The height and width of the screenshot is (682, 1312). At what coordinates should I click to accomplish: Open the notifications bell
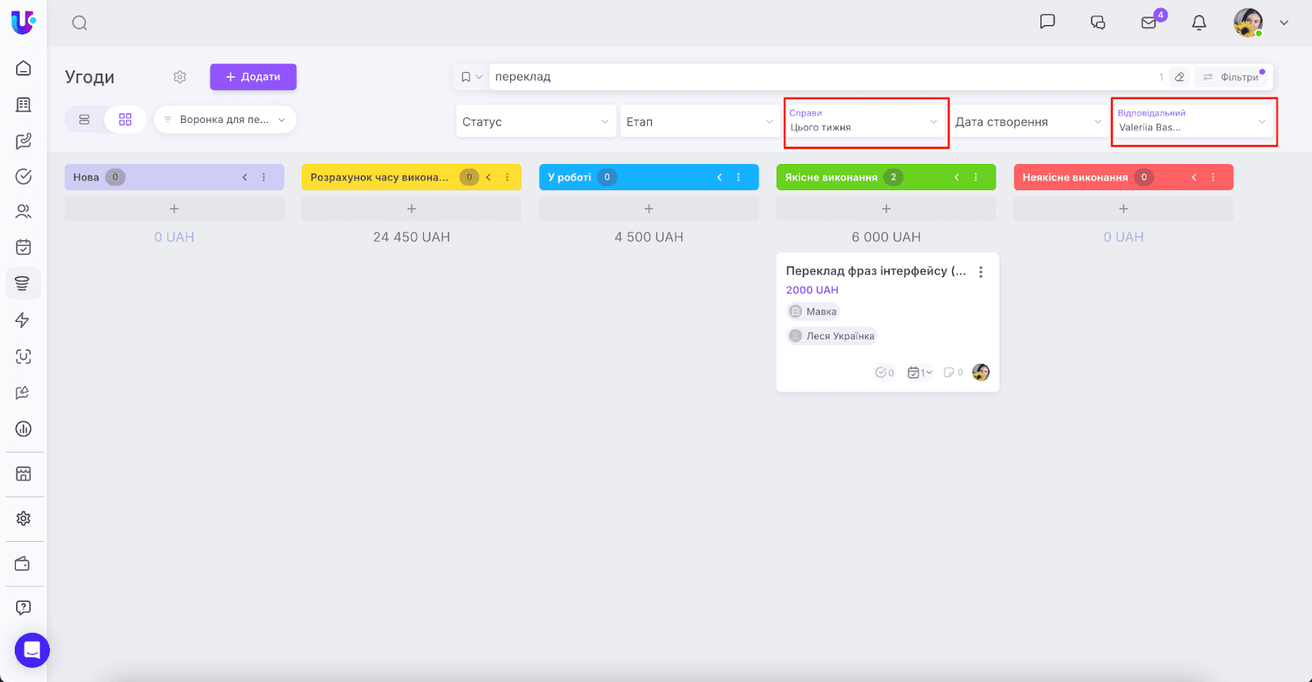(1199, 23)
